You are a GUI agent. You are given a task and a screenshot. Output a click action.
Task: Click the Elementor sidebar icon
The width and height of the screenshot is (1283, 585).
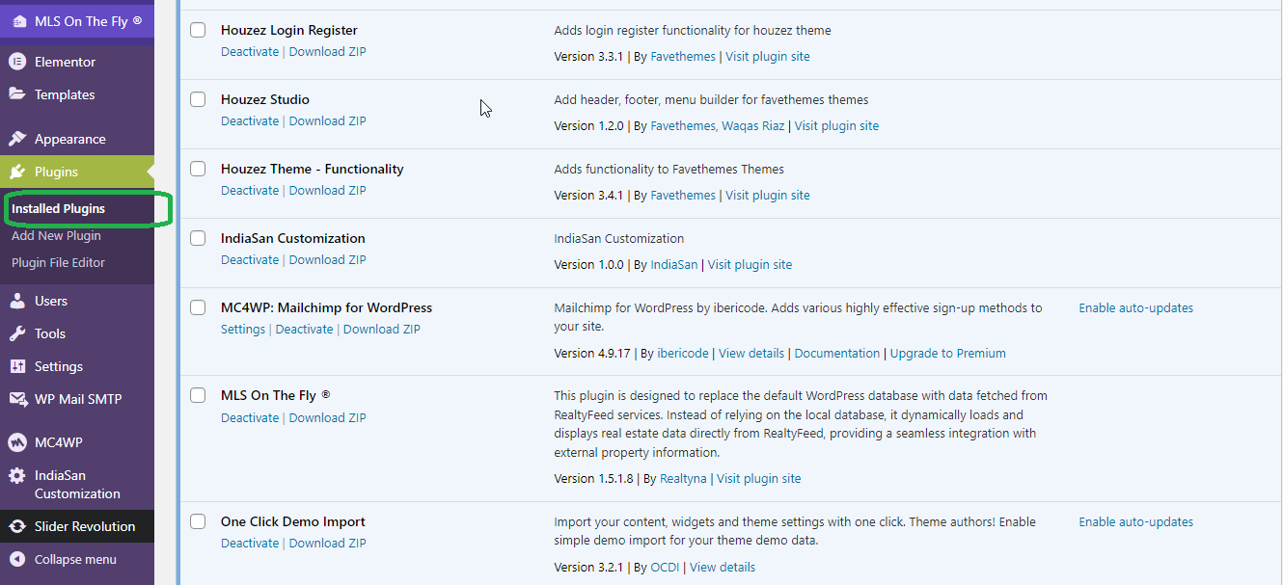pyautogui.click(x=17, y=62)
